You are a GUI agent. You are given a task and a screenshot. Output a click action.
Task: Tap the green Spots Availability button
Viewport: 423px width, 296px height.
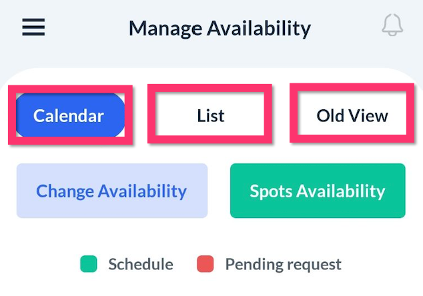click(318, 191)
